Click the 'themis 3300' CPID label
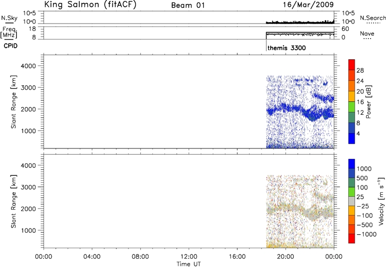386x267 pixels. 287,48
